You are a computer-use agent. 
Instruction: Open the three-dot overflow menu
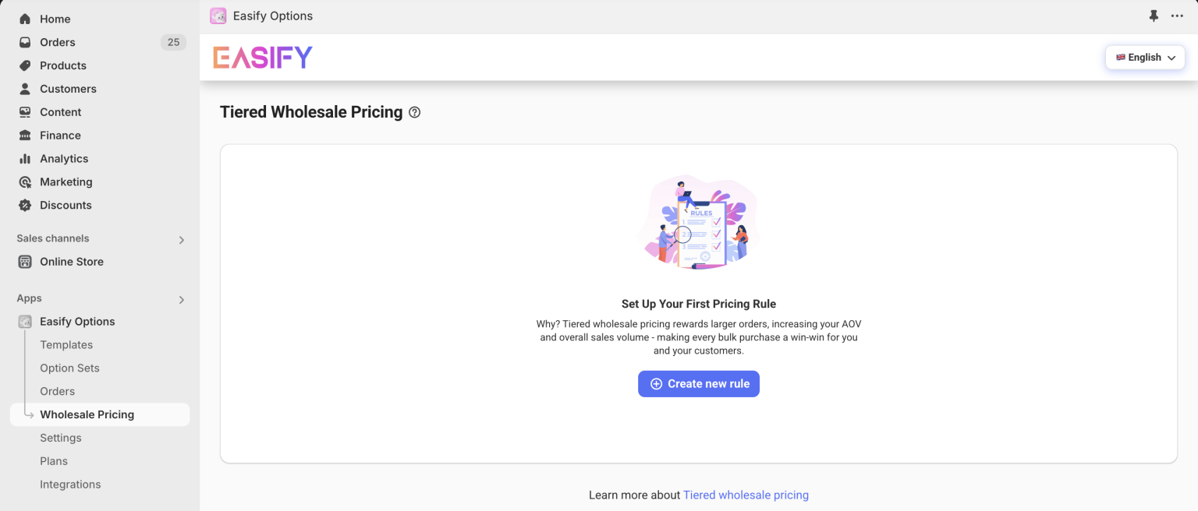click(x=1177, y=16)
